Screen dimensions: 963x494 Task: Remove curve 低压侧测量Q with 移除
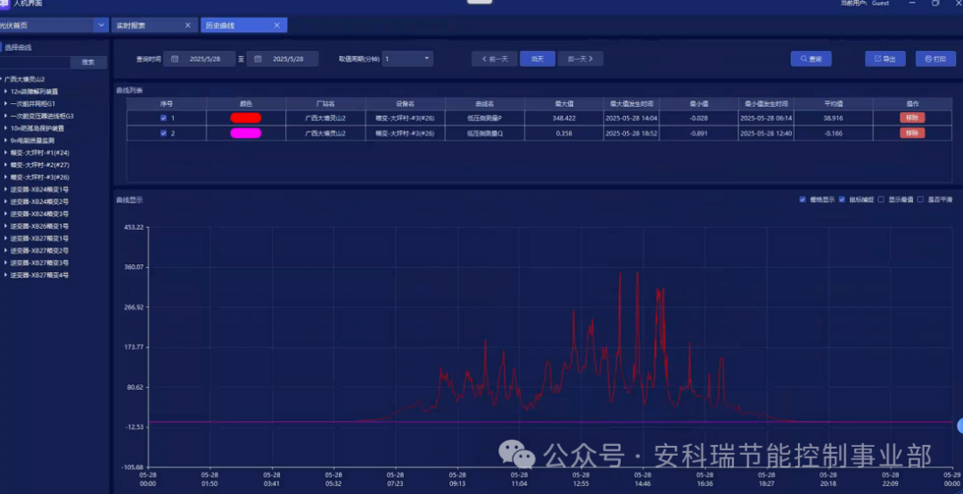click(x=912, y=133)
